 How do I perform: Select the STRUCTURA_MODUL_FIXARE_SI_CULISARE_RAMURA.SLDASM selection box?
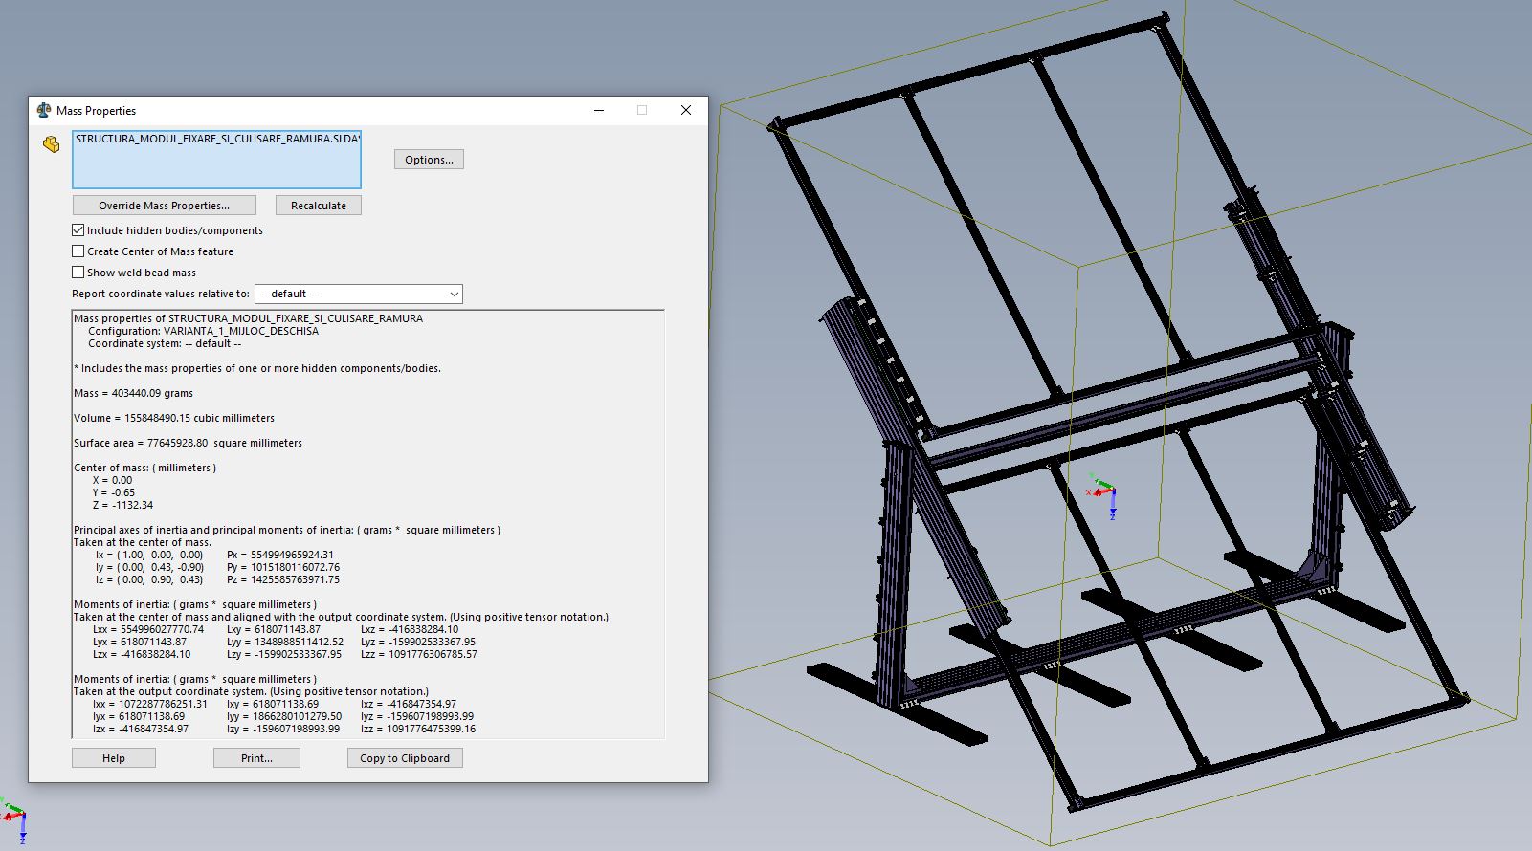[217, 159]
